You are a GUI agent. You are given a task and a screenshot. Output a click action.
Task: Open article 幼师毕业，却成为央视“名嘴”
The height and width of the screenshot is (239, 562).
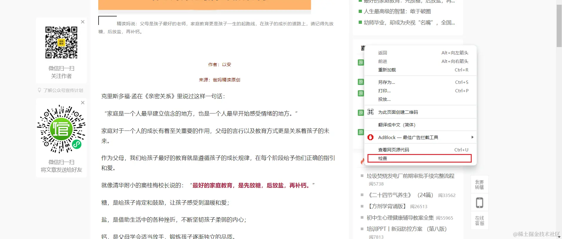tap(409, 22)
